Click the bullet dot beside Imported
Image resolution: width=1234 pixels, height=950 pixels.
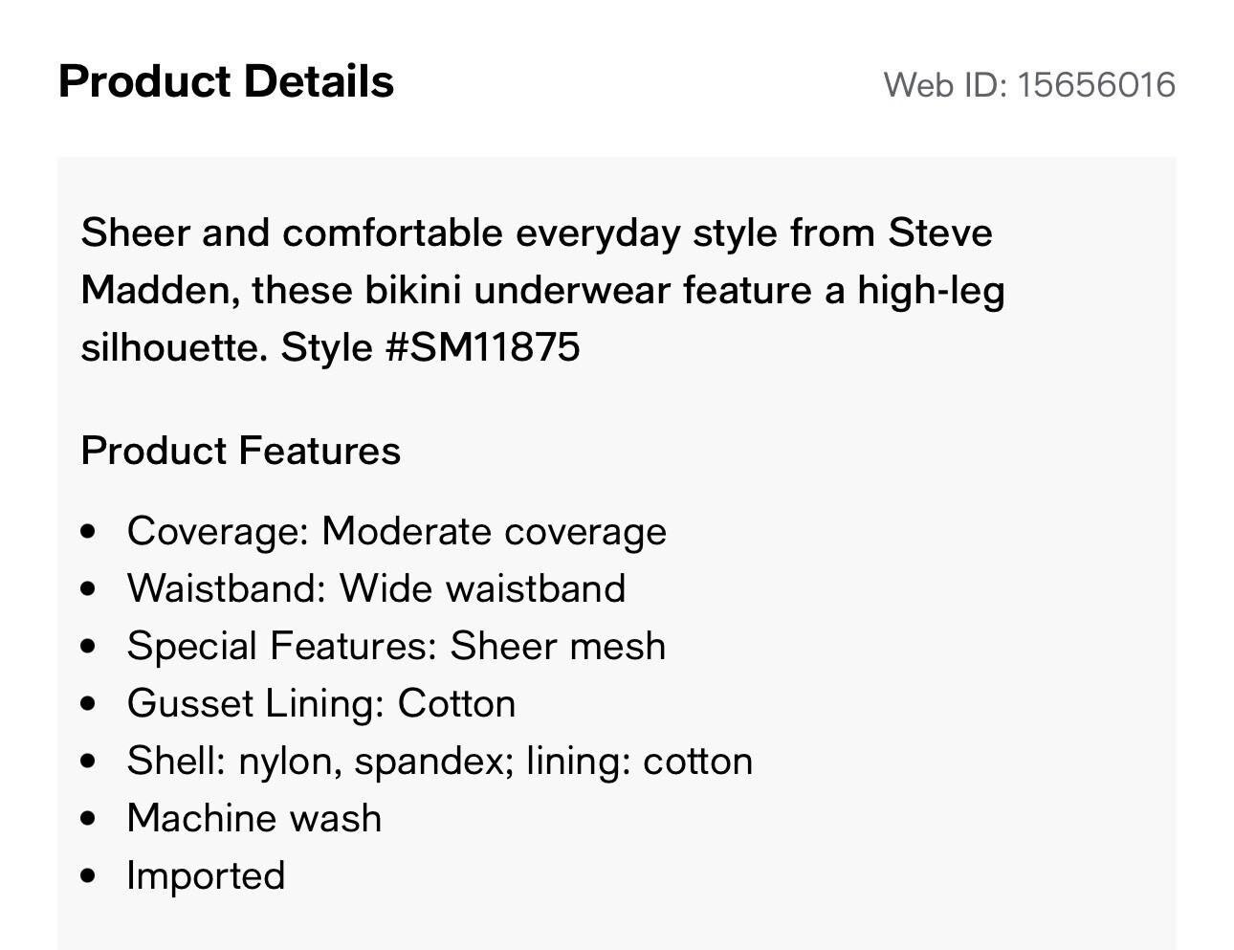pyautogui.click(x=89, y=876)
